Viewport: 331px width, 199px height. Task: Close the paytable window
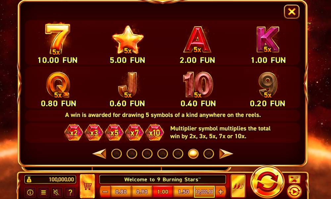292,12
